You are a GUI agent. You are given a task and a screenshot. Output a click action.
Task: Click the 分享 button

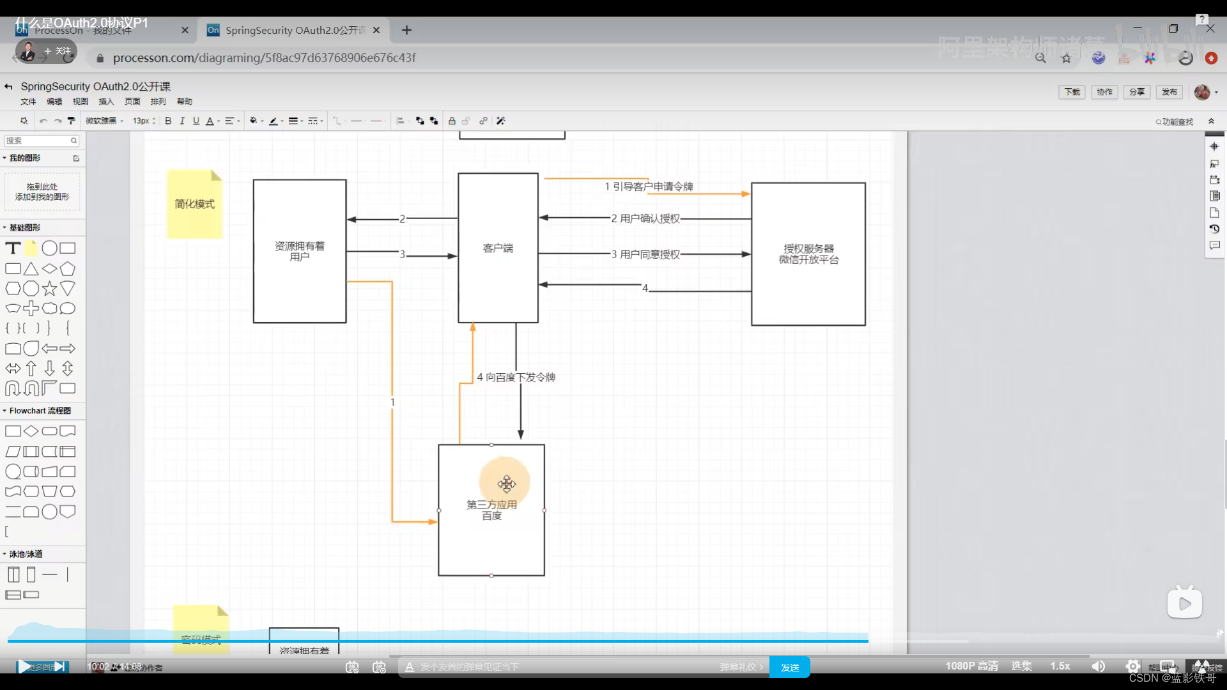coord(1137,92)
